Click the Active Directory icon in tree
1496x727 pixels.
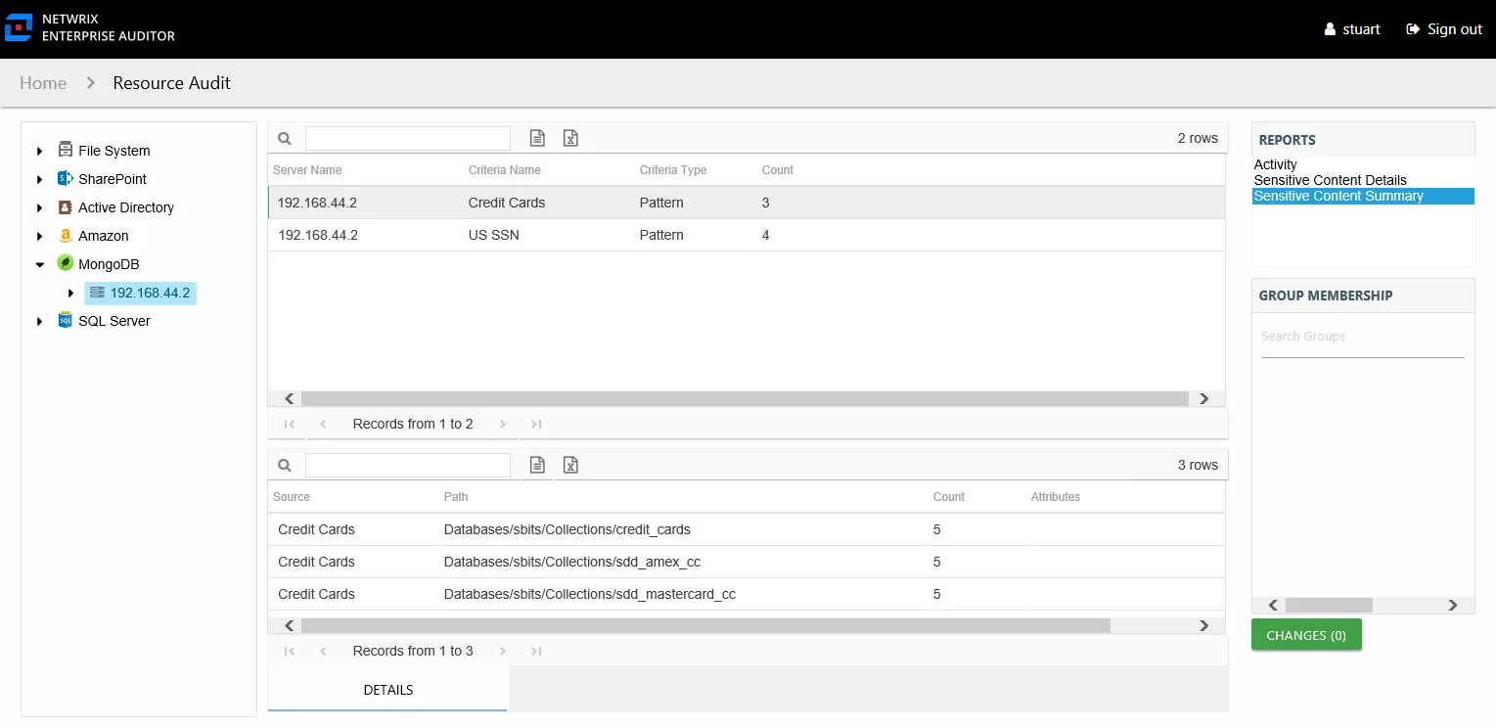[66, 206]
